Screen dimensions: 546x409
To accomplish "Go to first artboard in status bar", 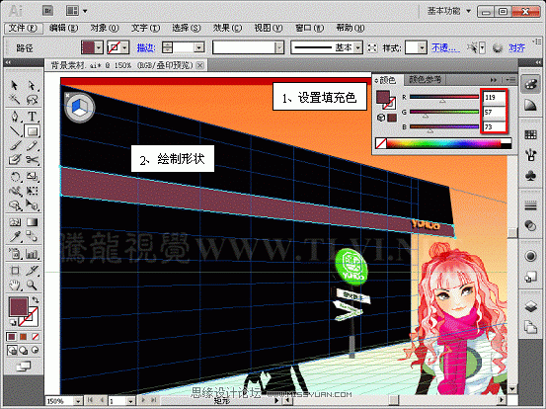I will (x=90, y=401).
